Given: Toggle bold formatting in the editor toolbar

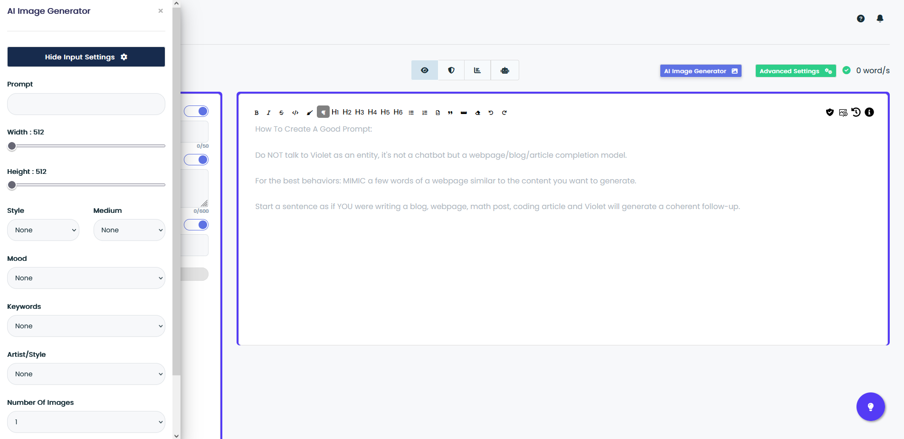Looking at the screenshot, I should click(x=257, y=112).
